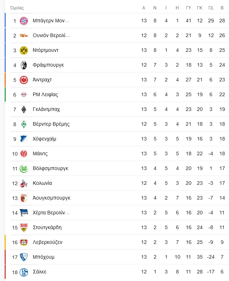This screenshot has height=281, width=229.
Task: Click the Όμιλος column header
Action: tap(17, 8)
